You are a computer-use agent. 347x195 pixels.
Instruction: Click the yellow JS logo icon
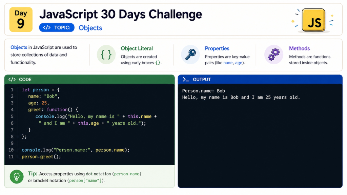click(x=313, y=20)
